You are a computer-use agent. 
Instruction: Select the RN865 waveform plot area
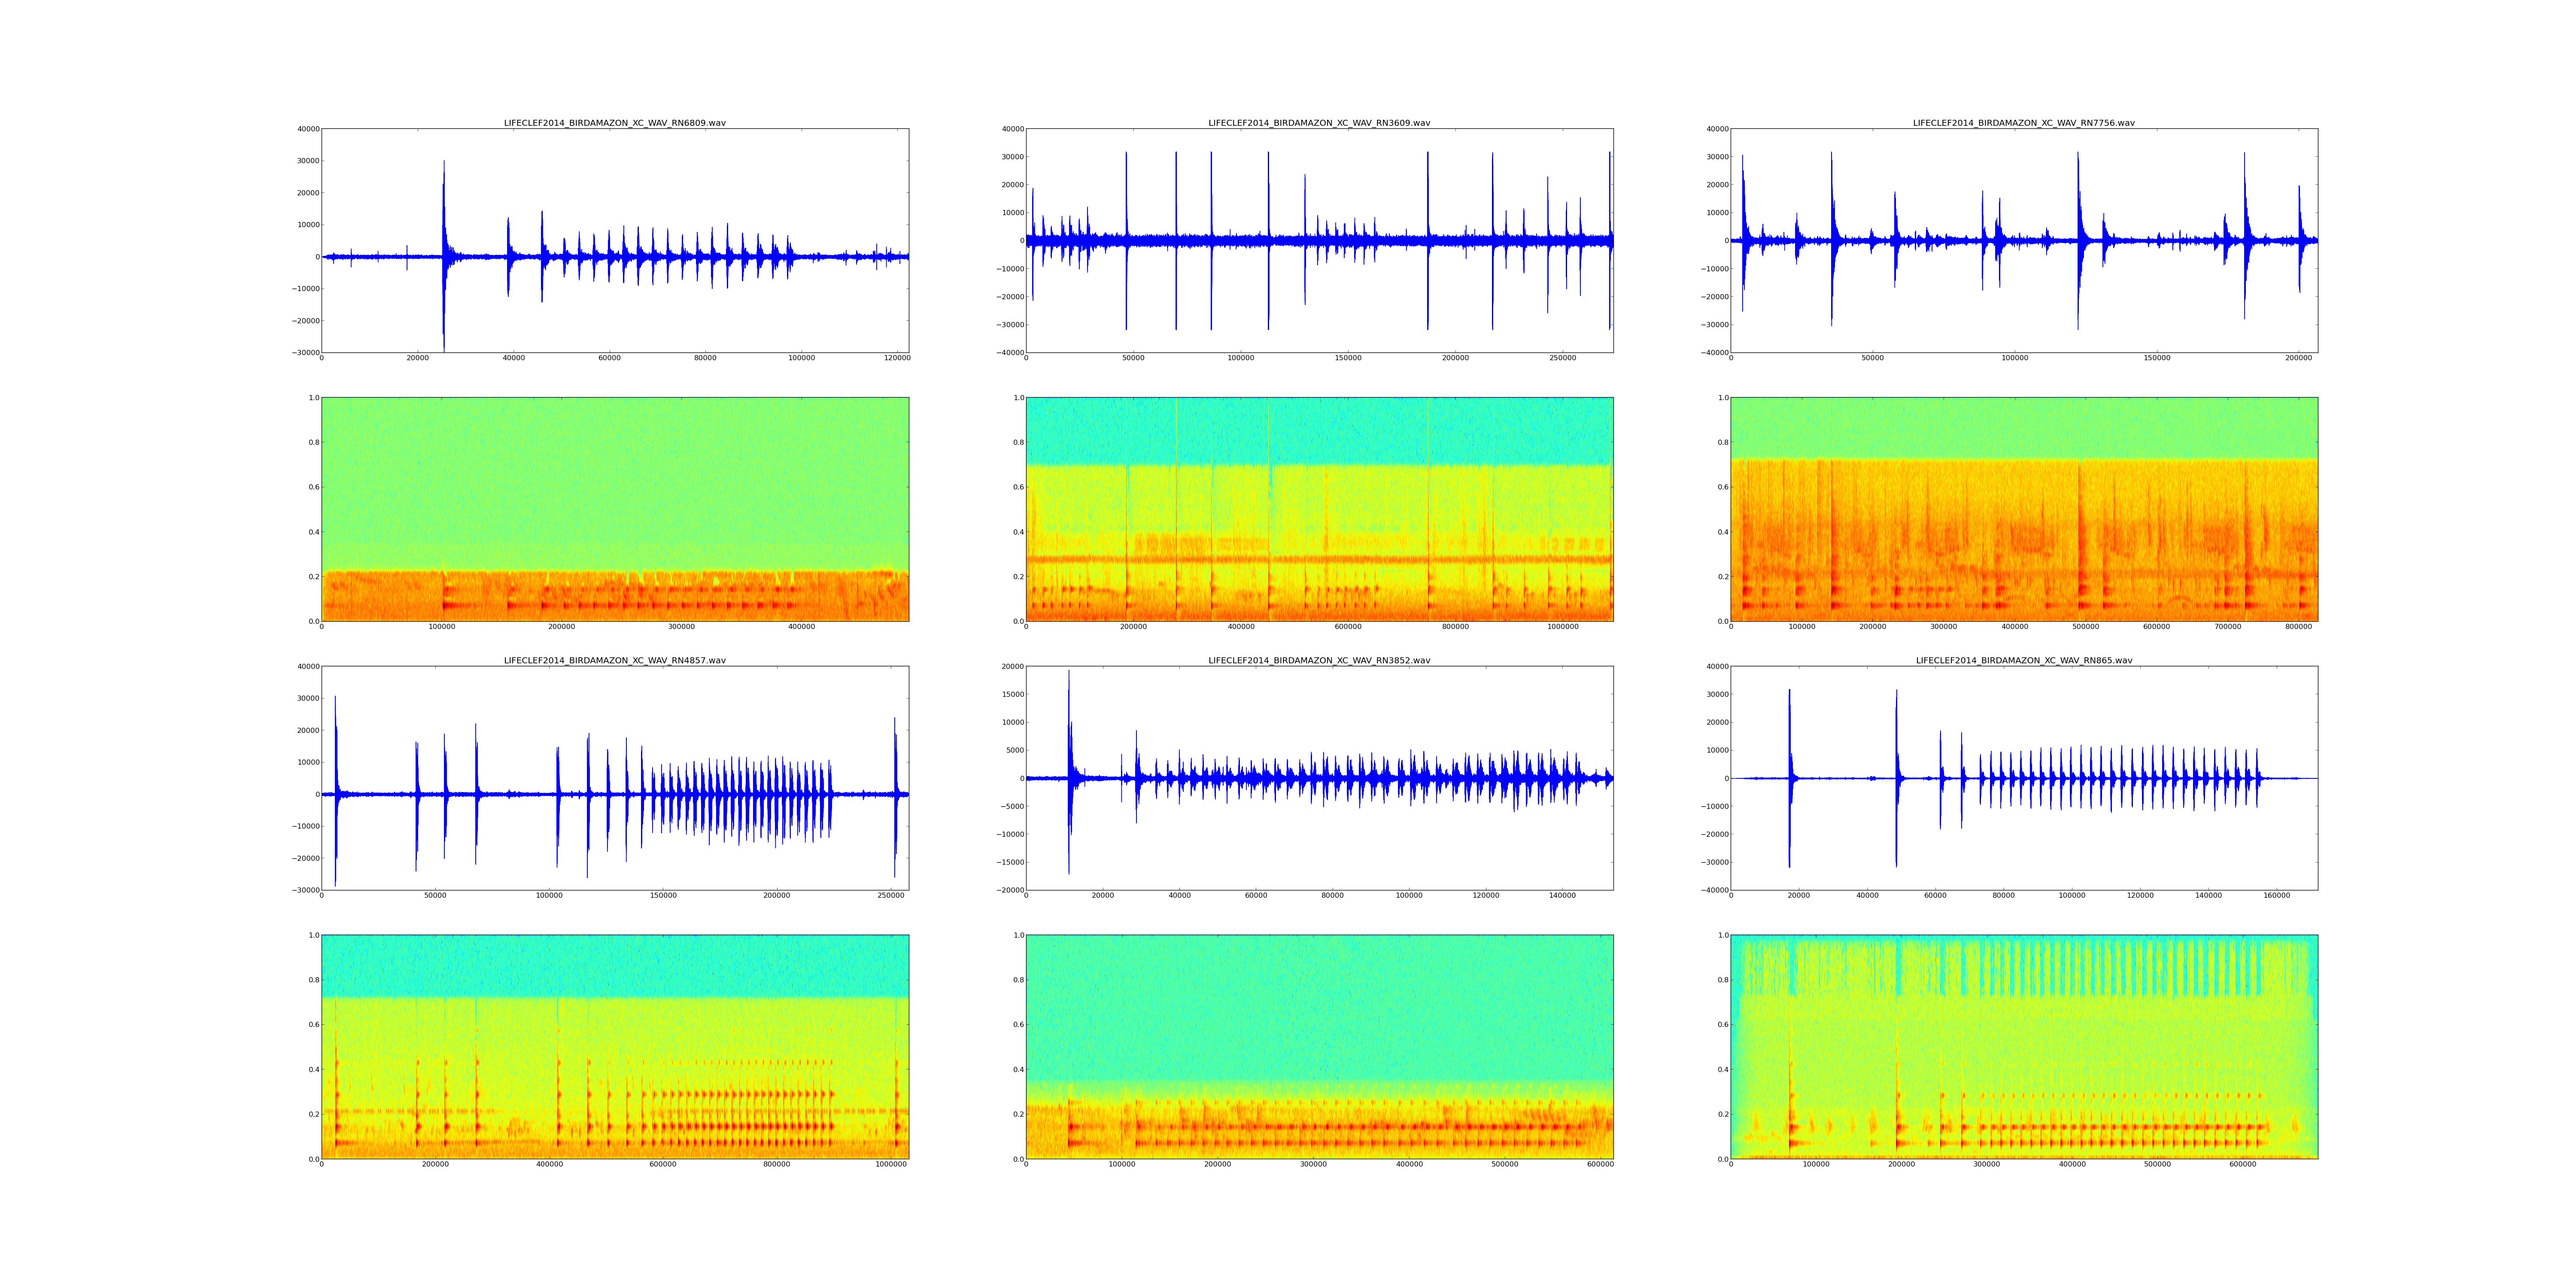(x=2023, y=778)
